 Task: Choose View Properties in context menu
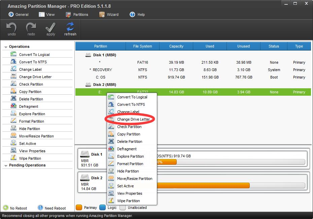tap(132, 193)
